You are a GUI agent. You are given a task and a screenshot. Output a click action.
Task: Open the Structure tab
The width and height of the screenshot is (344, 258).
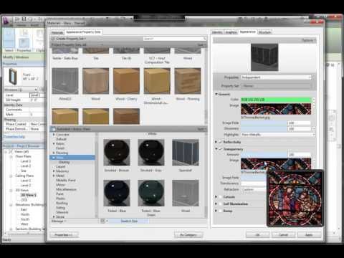tap(264, 32)
